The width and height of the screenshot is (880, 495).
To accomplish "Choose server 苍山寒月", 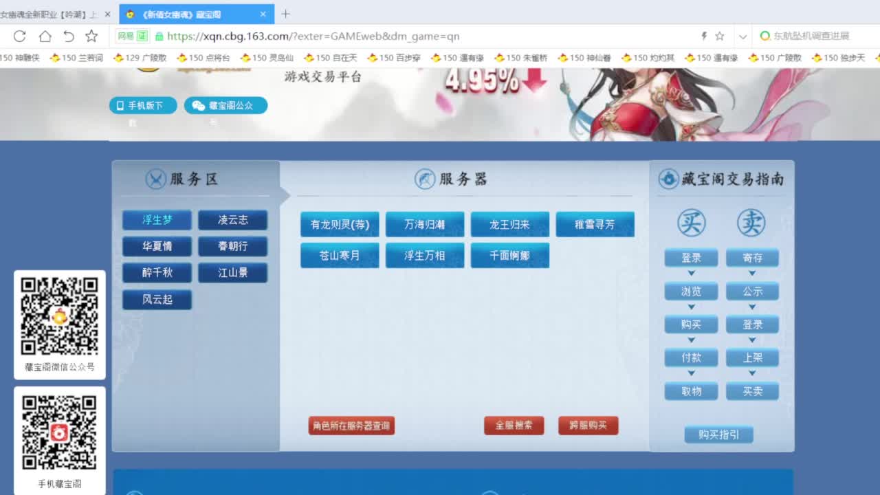I will [x=340, y=255].
